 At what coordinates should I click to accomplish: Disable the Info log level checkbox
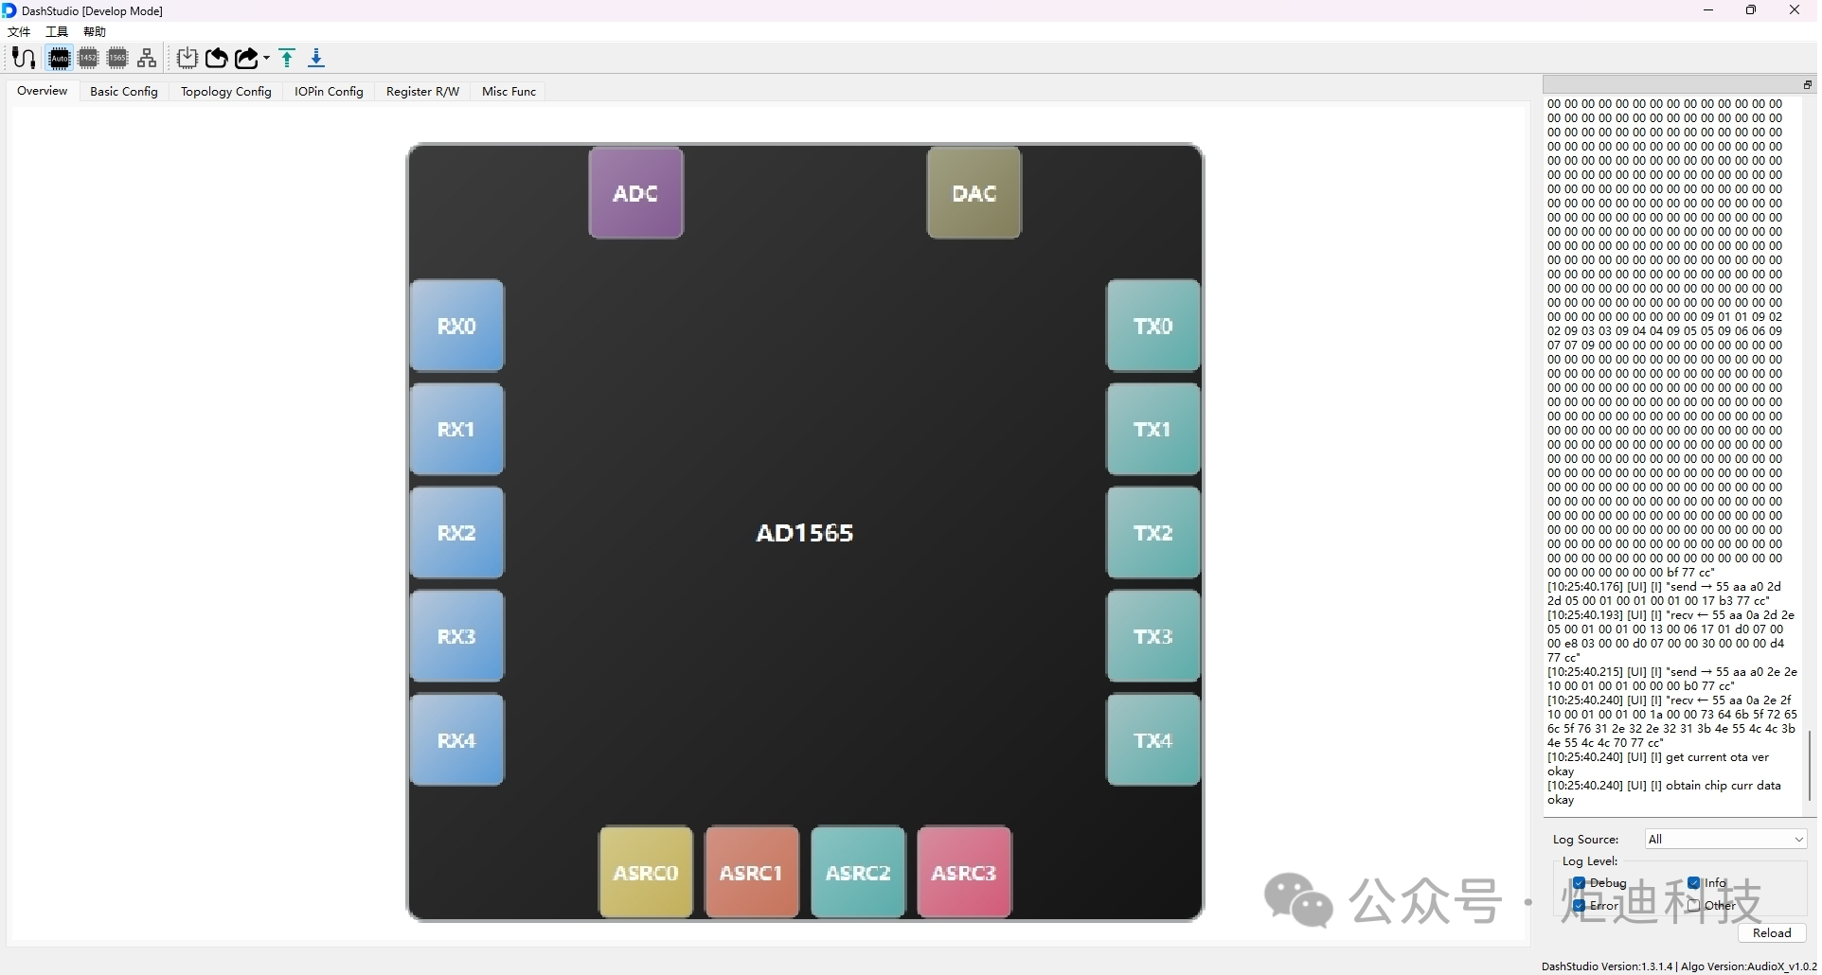(x=1694, y=883)
